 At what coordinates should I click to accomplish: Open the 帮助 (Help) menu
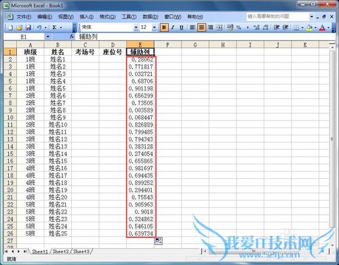click(x=195, y=17)
